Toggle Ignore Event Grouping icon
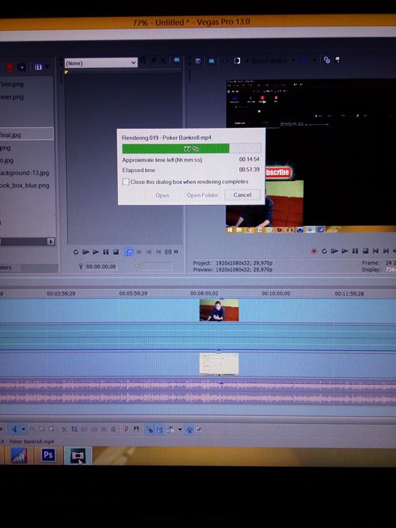396x528 pixels. click(199, 429)
